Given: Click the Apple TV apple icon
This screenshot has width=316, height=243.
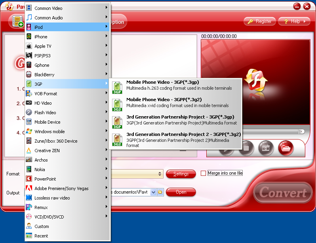Looking at the screenshot, I should pyautogui.click(x=29, y=46).
